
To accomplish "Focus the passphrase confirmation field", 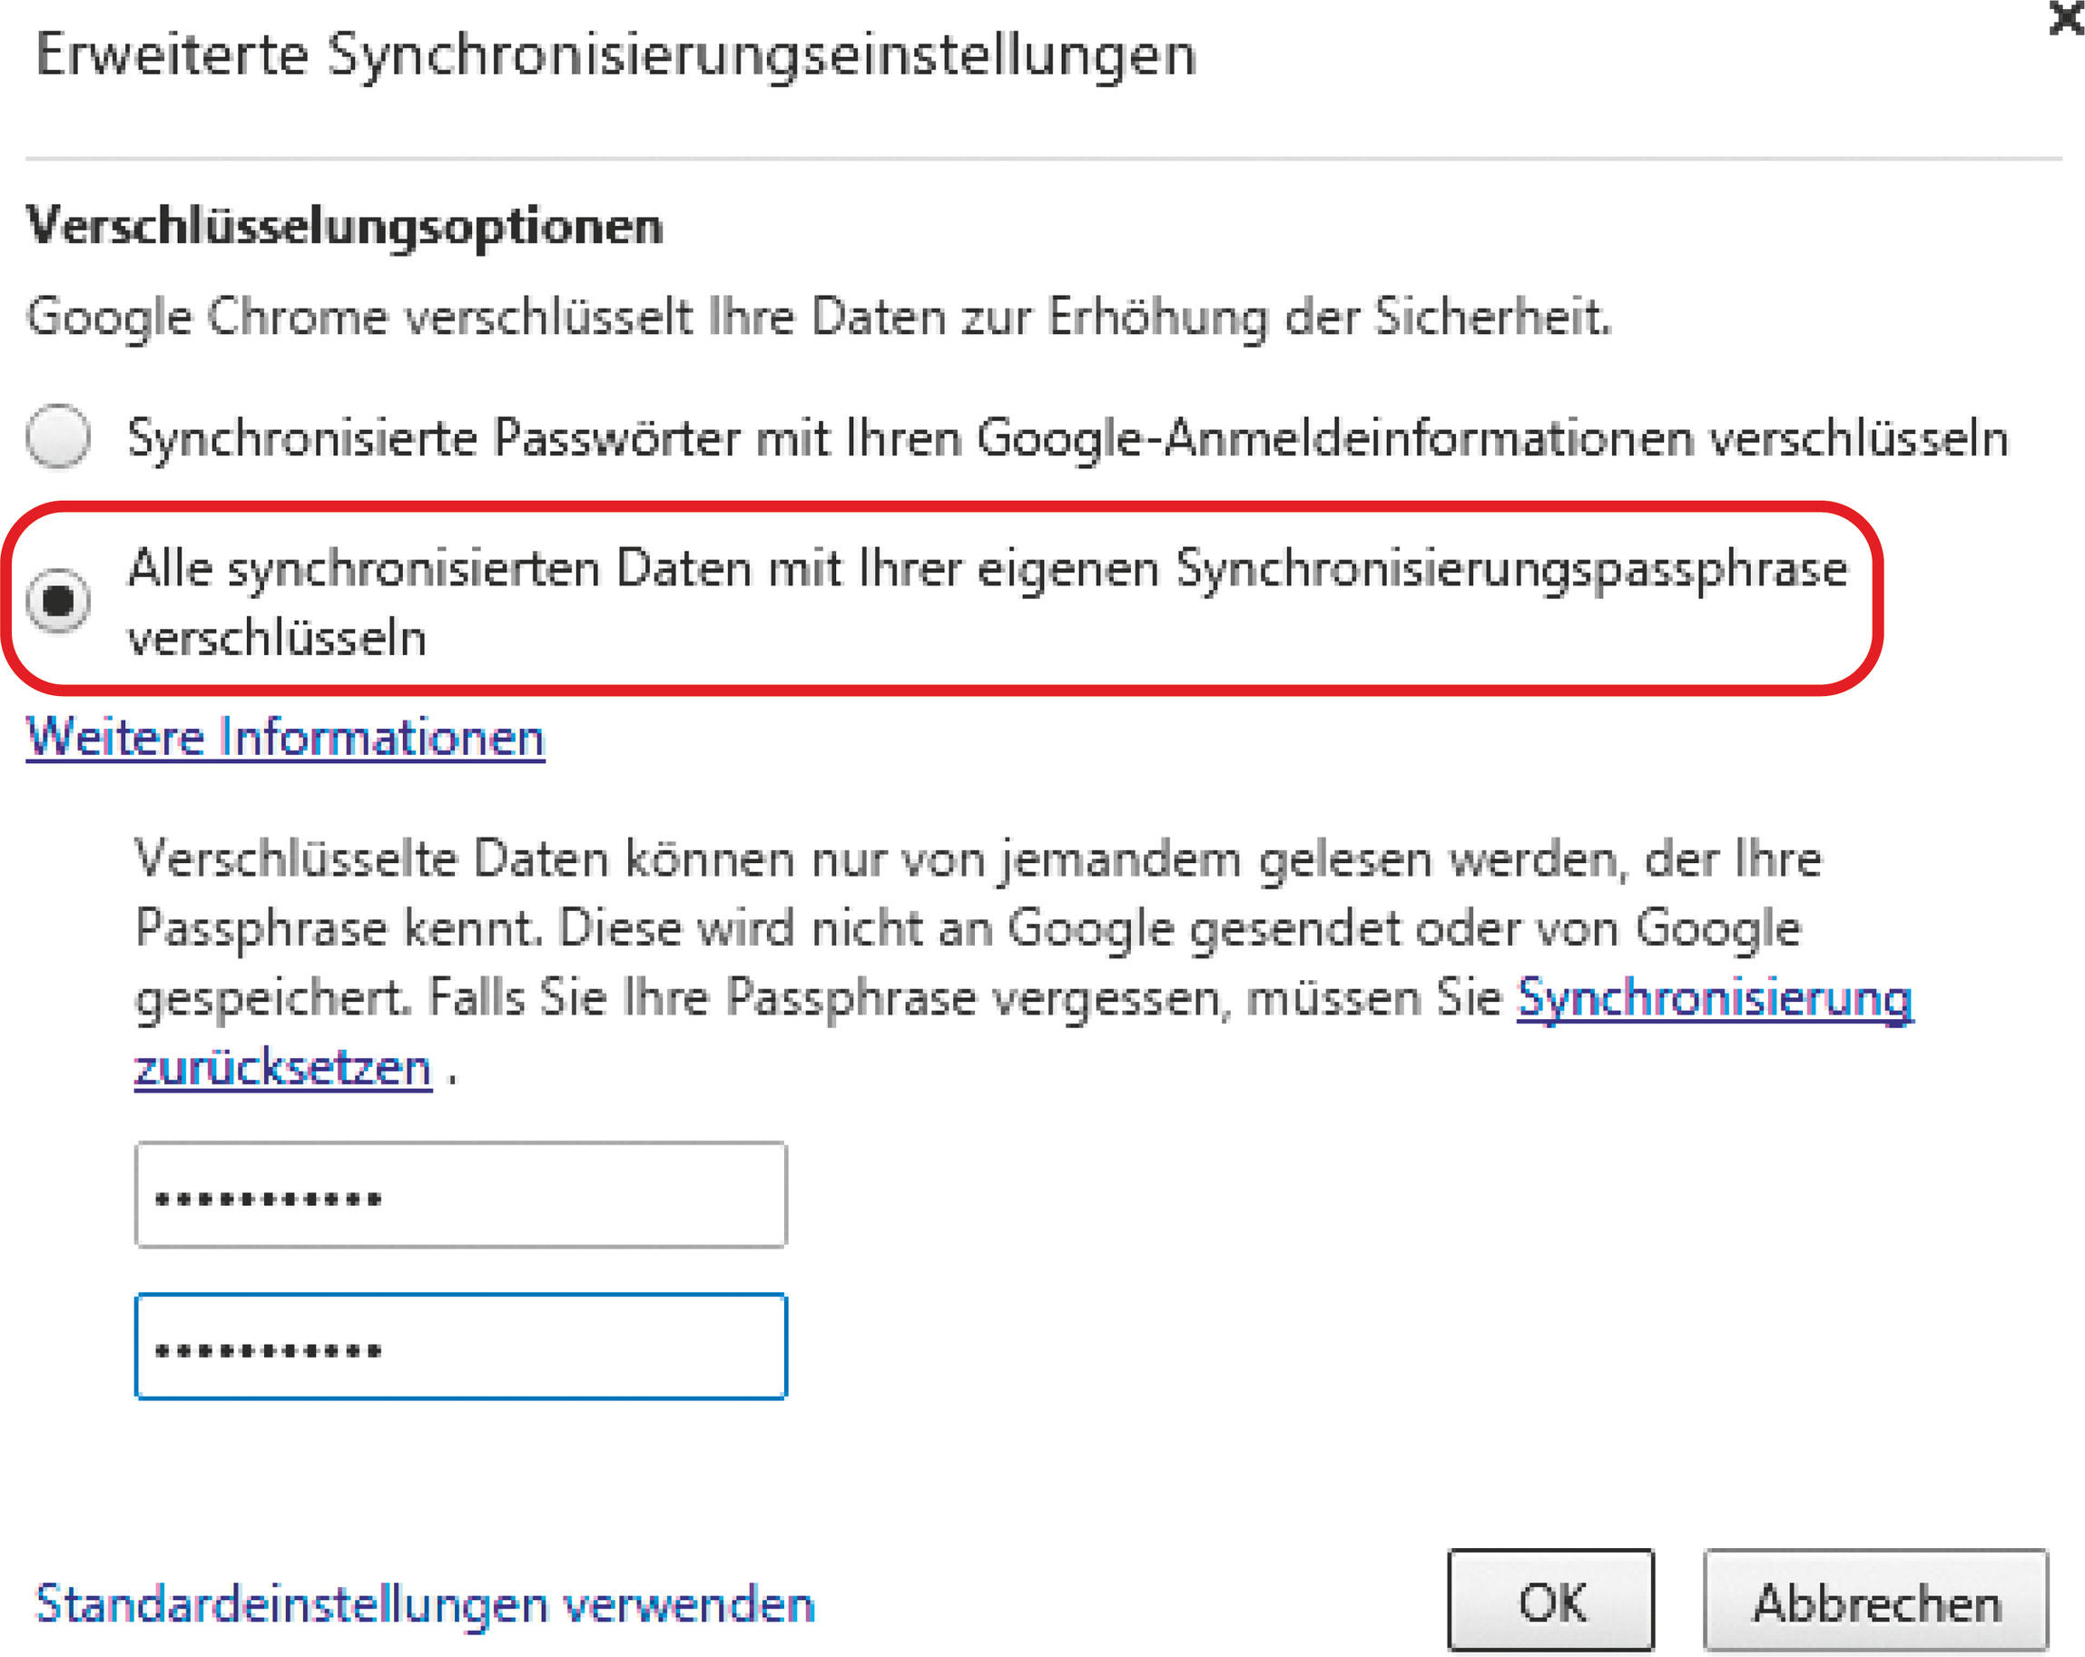I will pyautogui.click(x=460, y=1346).
